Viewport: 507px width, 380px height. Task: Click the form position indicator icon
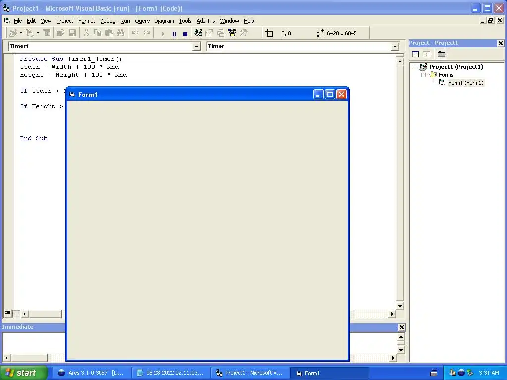click(x=269, y=33)
